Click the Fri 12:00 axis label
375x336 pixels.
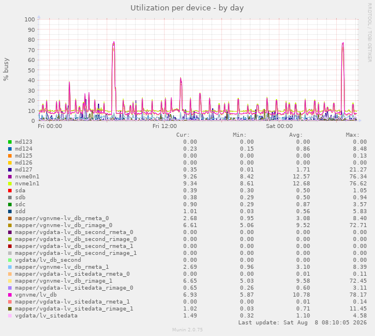point(165,126)
